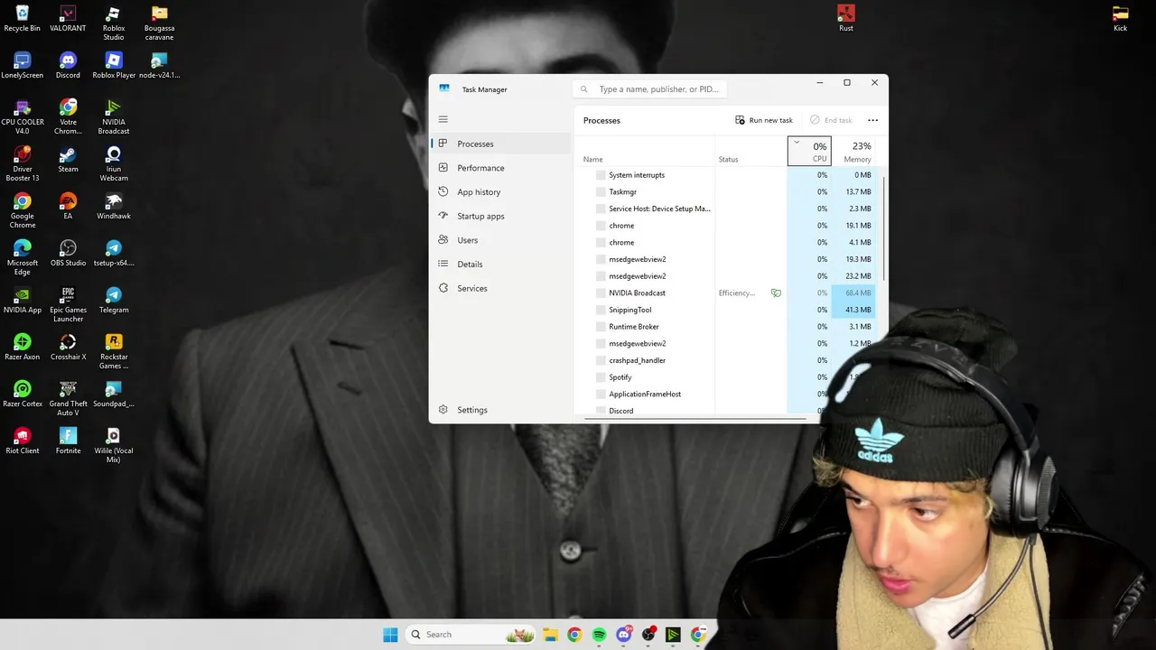Image resolution: width=1156 pixels, height=650 pixels.
Task: Open the Startup apps page
Action: point(501,217)
